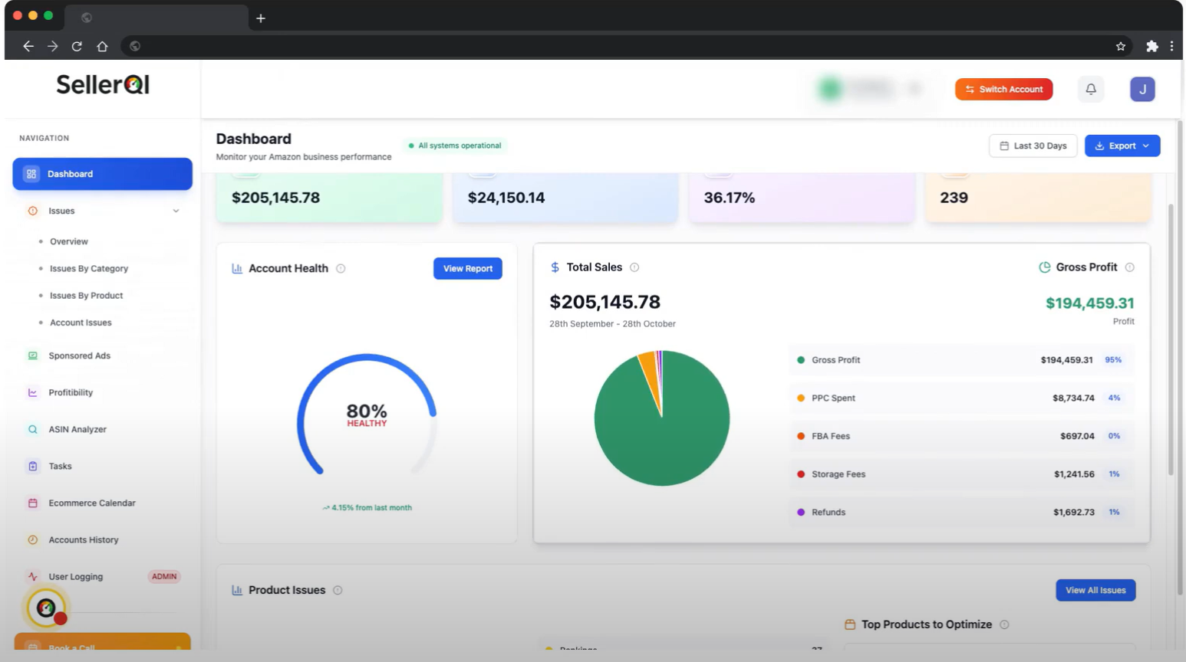Select the ASIN Analyzer tool

[x=77, y=429]
